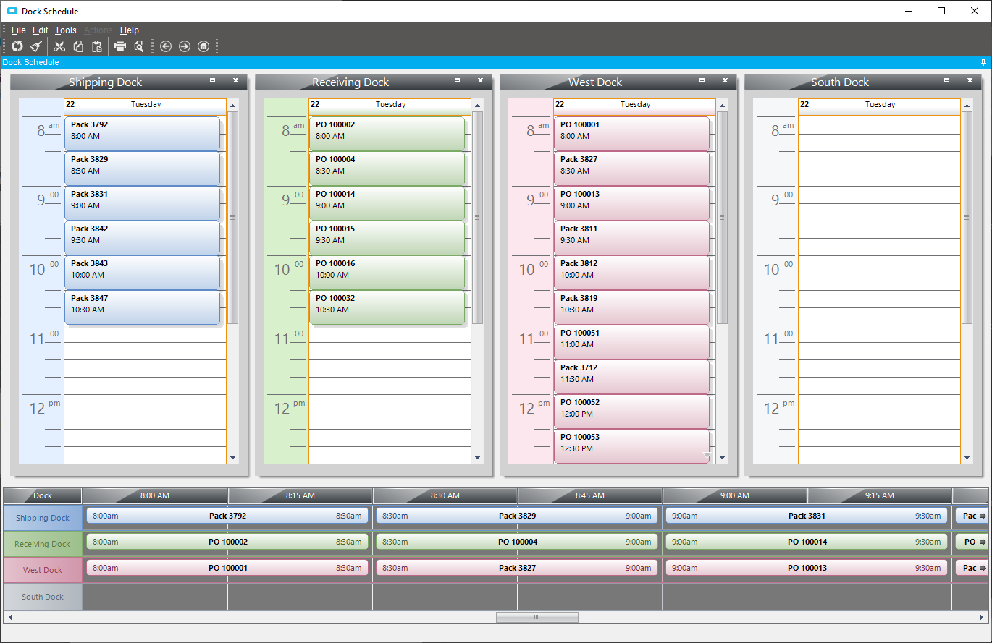
Task: Click right arrow of bottom timeline scrollbar
Action: point(983,617)
